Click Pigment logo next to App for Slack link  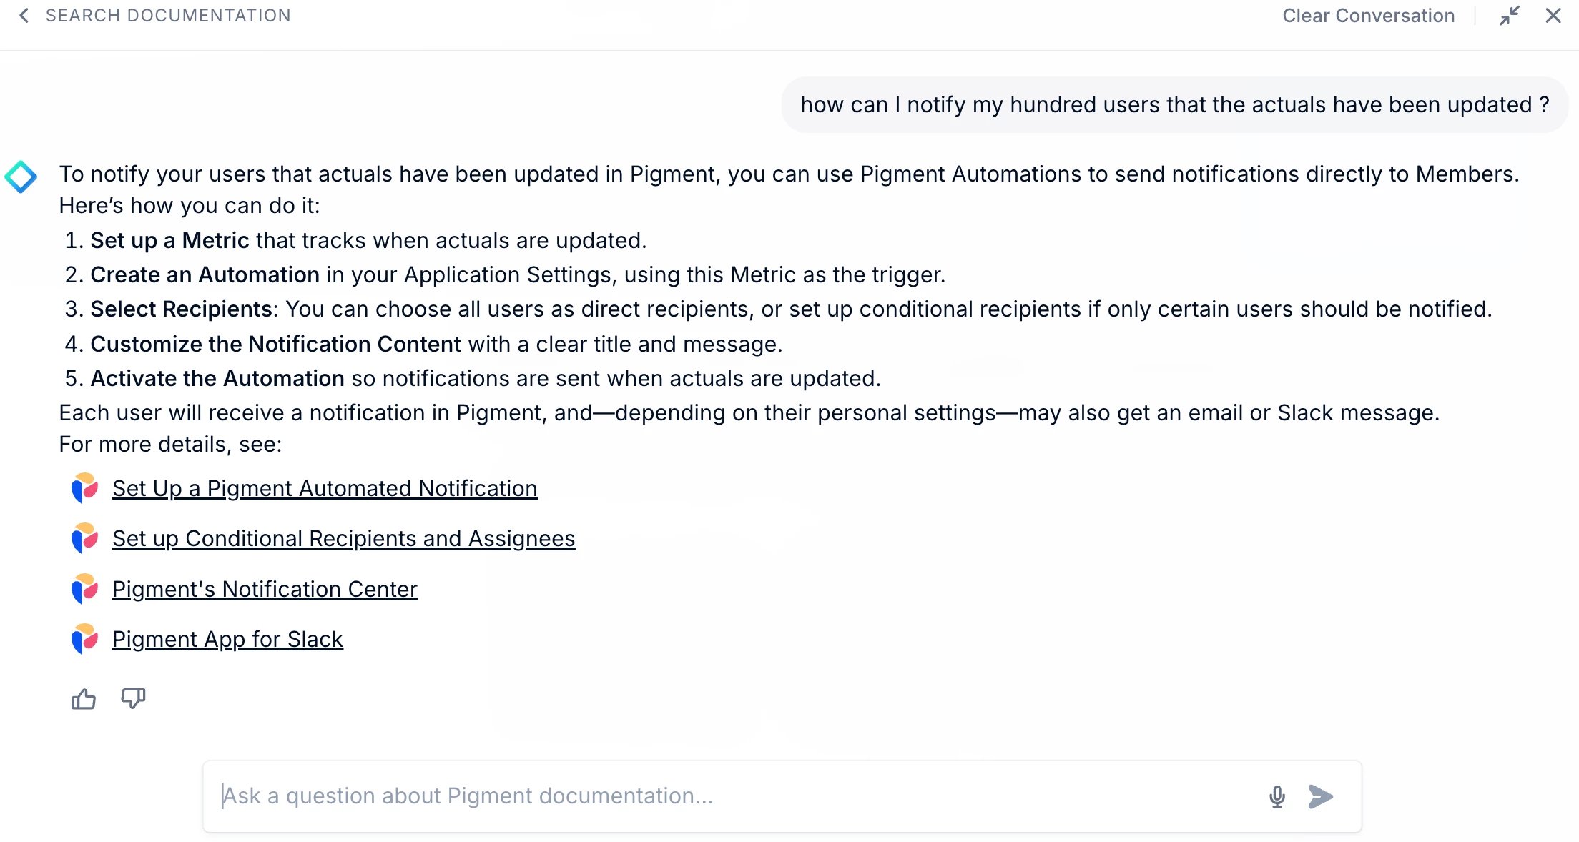pos(84,639)
